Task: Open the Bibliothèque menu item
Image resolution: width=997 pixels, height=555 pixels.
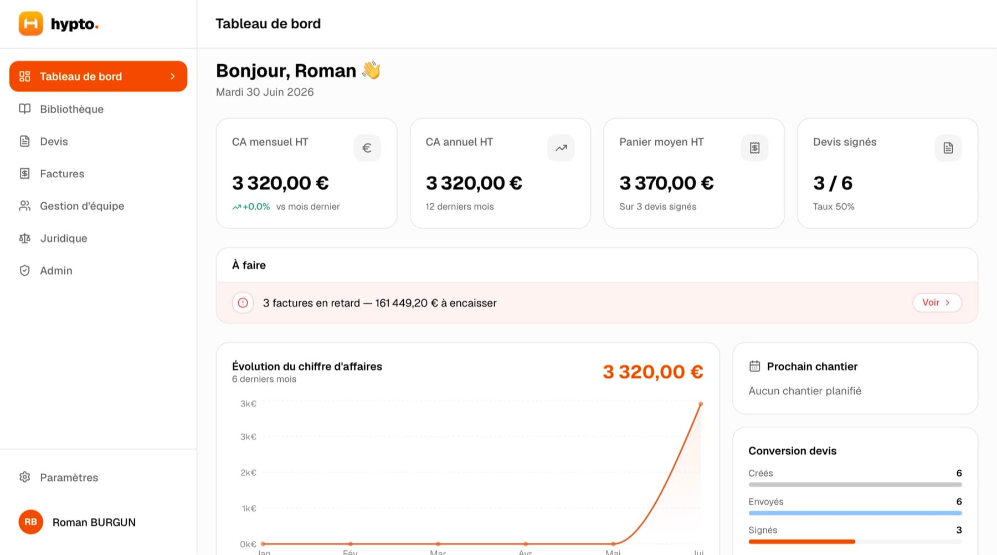Action: [x=99, y=109]
